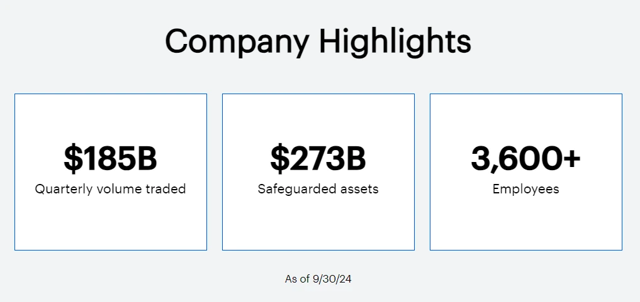Click the dollar sign in $185B

point(73,158)
